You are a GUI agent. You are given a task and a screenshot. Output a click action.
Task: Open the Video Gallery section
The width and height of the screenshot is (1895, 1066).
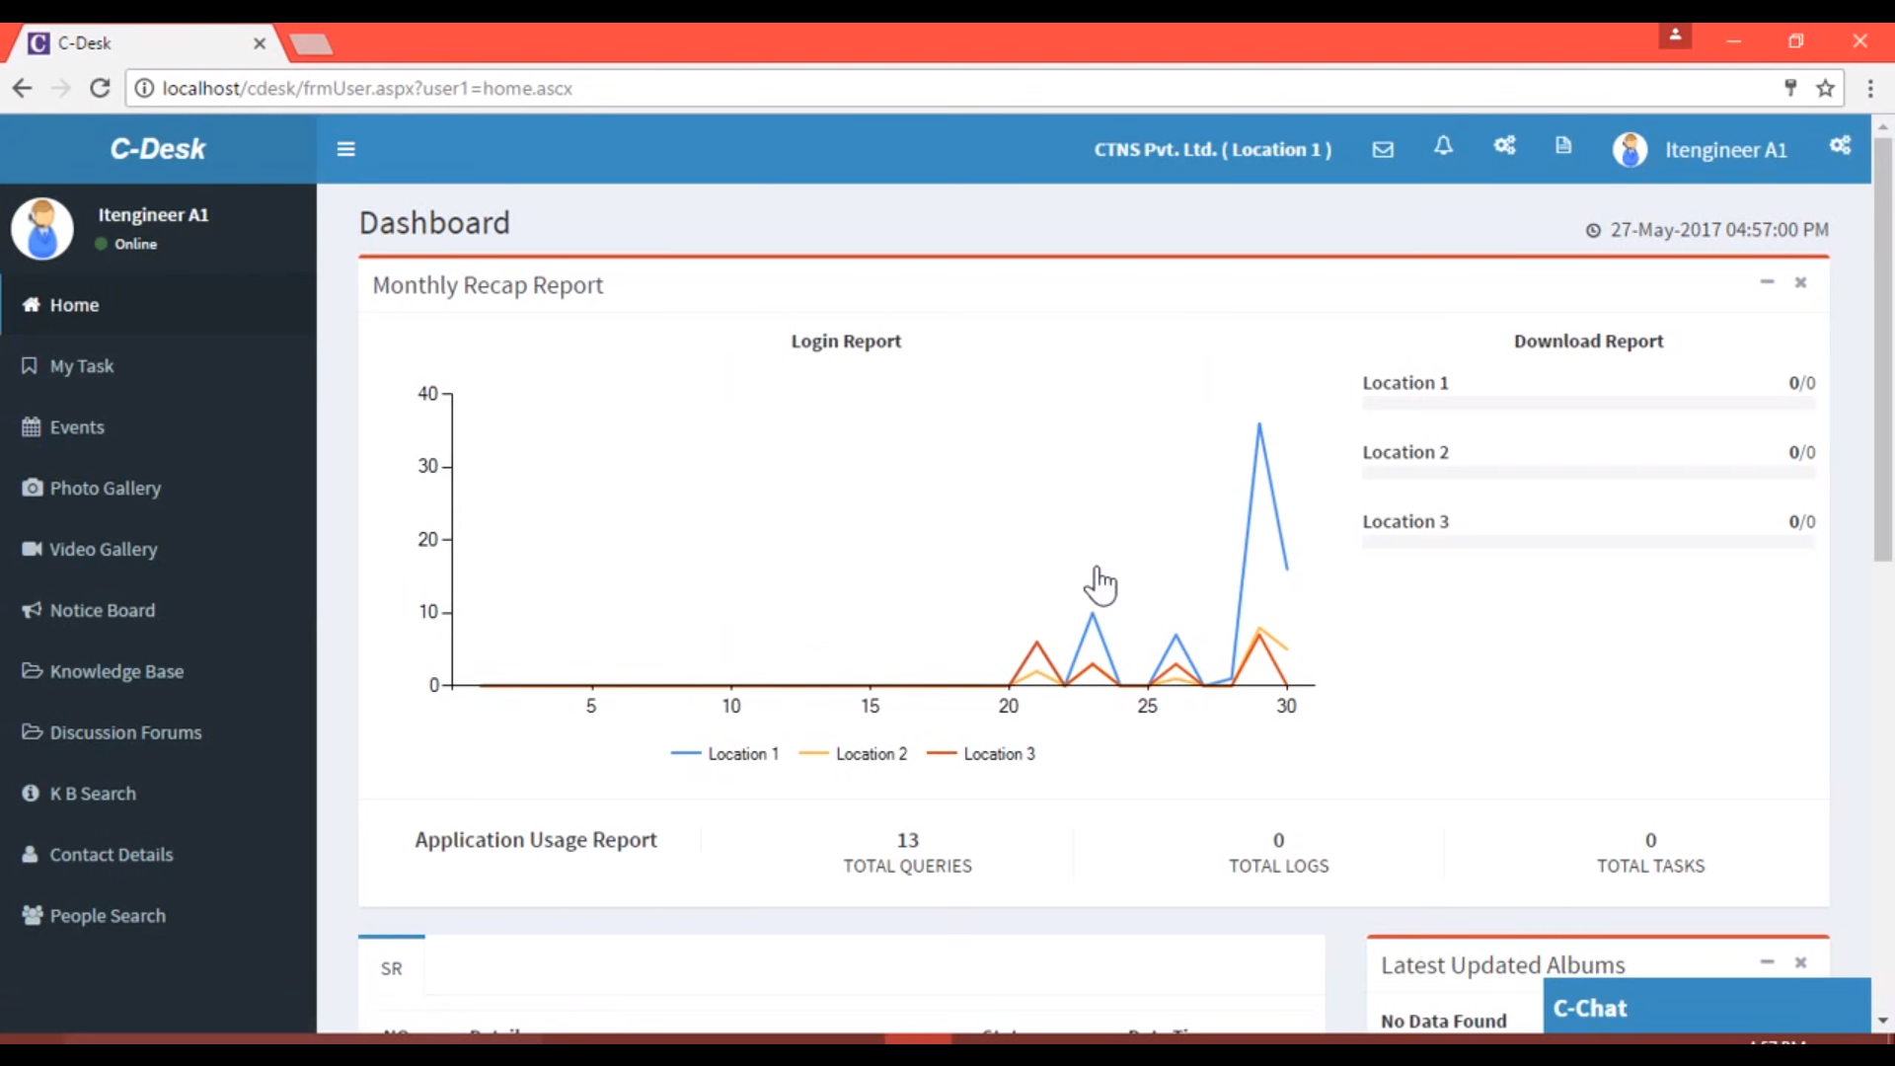pyautogui.click(x=103, y=549)
